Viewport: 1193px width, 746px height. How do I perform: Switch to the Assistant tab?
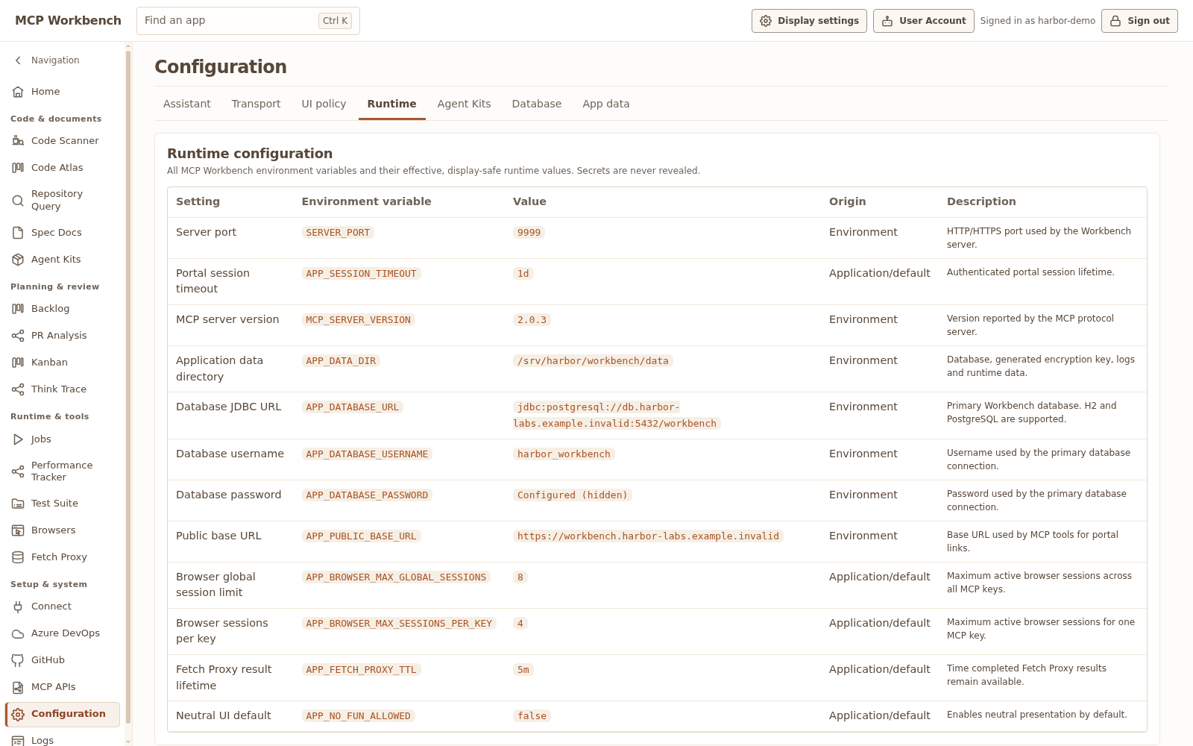(x=187, y=104)
